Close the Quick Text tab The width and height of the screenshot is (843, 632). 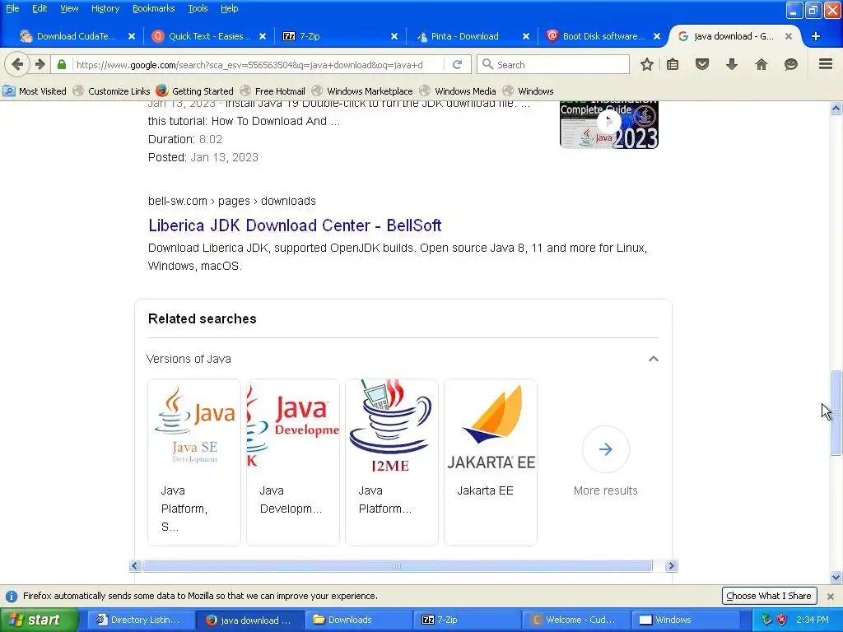(x=263, y=36)
